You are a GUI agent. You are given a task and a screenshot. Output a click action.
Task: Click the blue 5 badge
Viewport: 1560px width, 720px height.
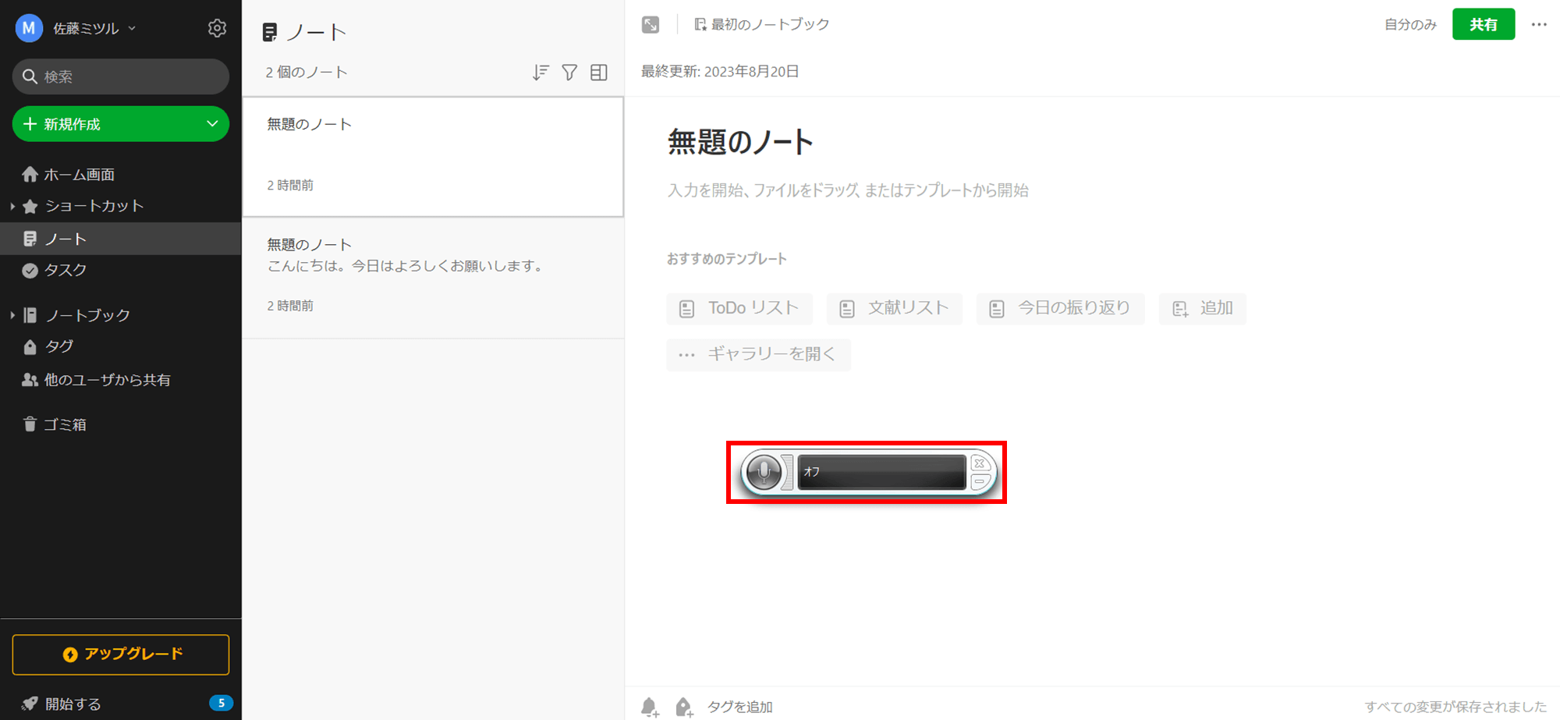(221, 703)
